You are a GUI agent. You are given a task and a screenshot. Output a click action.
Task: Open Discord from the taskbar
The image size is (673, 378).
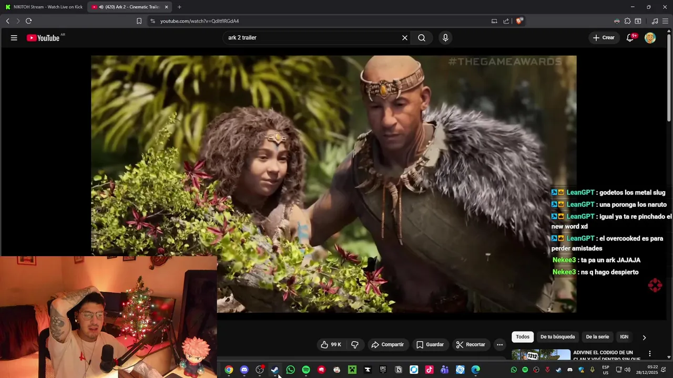244,370
